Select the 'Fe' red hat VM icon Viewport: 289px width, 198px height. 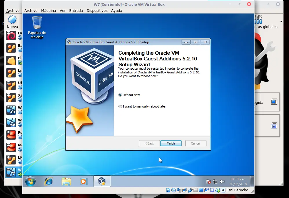point(11,135)
